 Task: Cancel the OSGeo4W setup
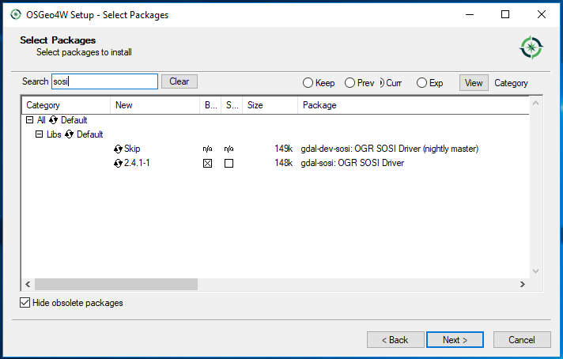522,339
